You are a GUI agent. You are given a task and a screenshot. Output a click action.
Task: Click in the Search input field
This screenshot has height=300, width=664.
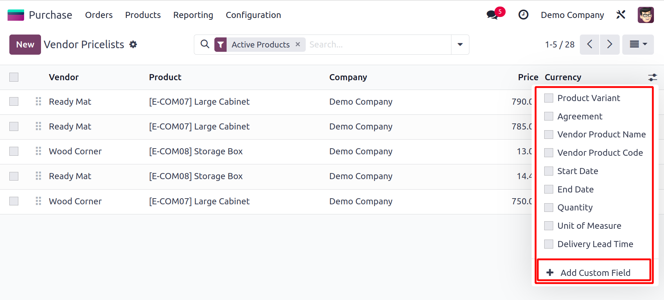click(x=378, y=45)
